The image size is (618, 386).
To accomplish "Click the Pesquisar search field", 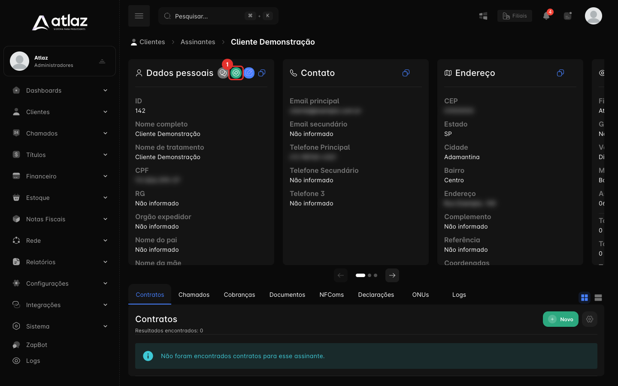I will click(218, 16).
